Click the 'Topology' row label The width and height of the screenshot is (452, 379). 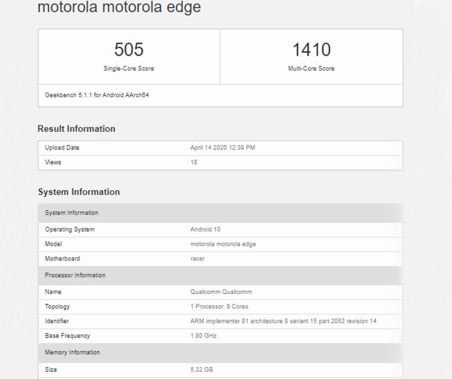coord(57,306)
